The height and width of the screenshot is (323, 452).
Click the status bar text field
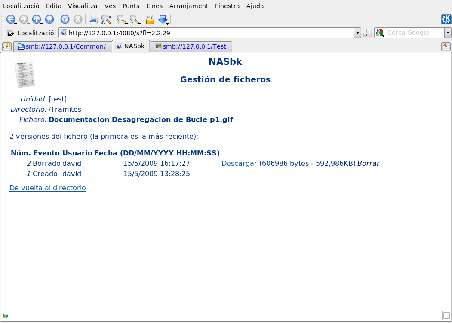click(x=226, y=316)
